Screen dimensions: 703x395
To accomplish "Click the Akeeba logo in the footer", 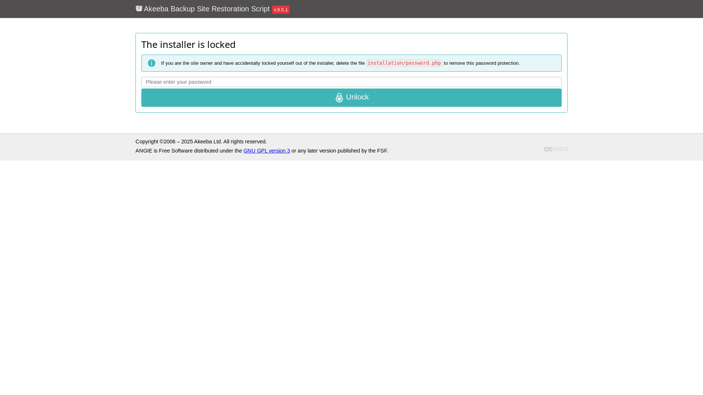I will tap(555, 149).
